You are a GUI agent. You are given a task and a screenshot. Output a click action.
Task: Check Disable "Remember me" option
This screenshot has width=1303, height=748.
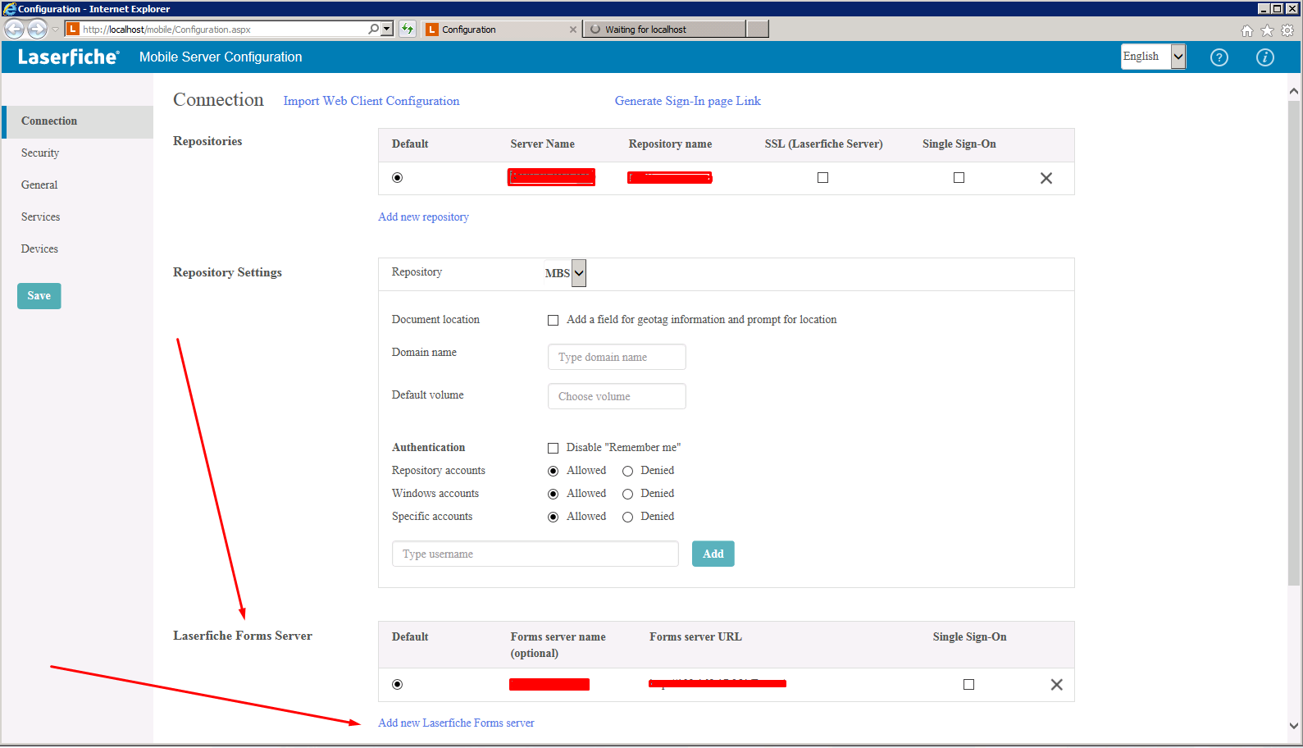pyautogui.click(x=554, y=449)
